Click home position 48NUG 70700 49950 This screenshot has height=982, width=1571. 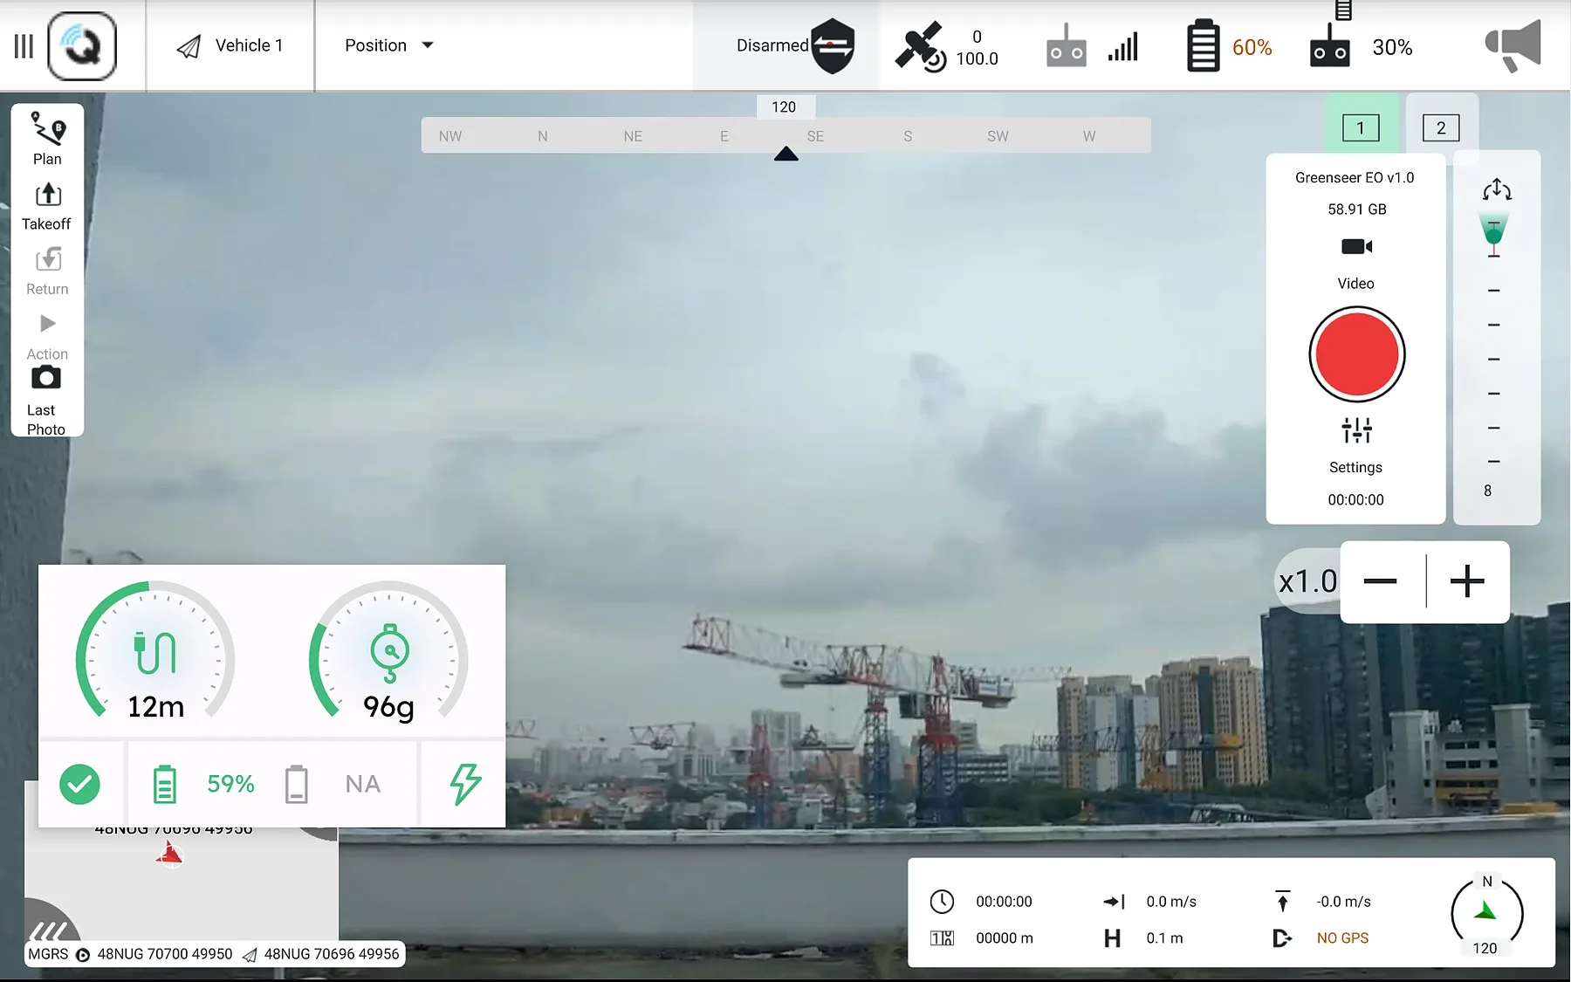[164, 954]
